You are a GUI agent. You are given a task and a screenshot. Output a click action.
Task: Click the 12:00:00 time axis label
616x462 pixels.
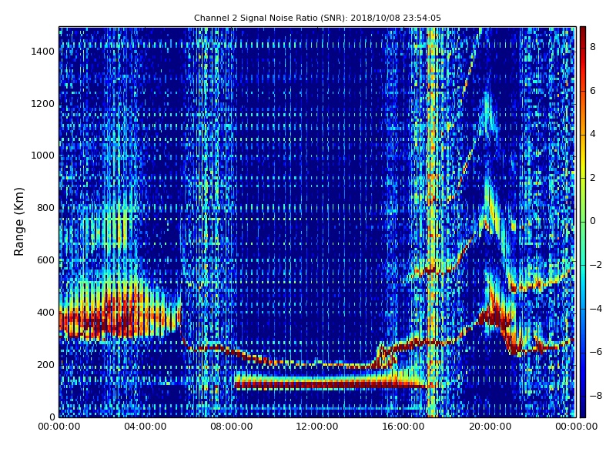317,427
